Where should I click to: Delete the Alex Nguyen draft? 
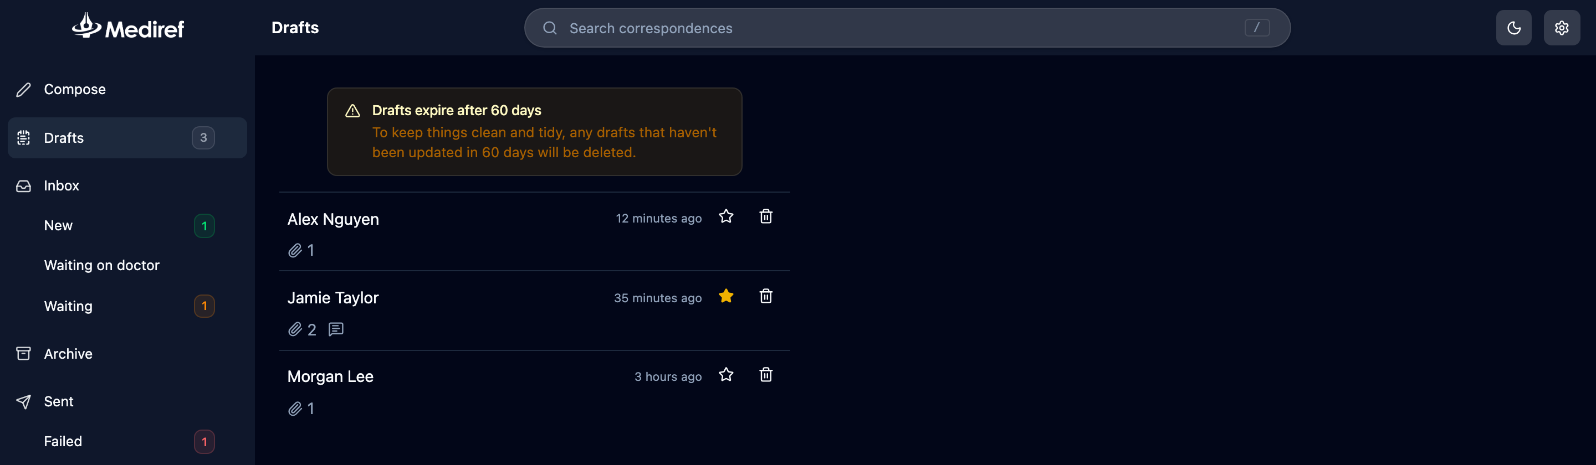(766, 216)
